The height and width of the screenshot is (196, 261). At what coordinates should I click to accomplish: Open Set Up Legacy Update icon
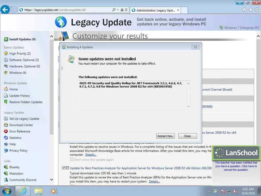point(6,118)
